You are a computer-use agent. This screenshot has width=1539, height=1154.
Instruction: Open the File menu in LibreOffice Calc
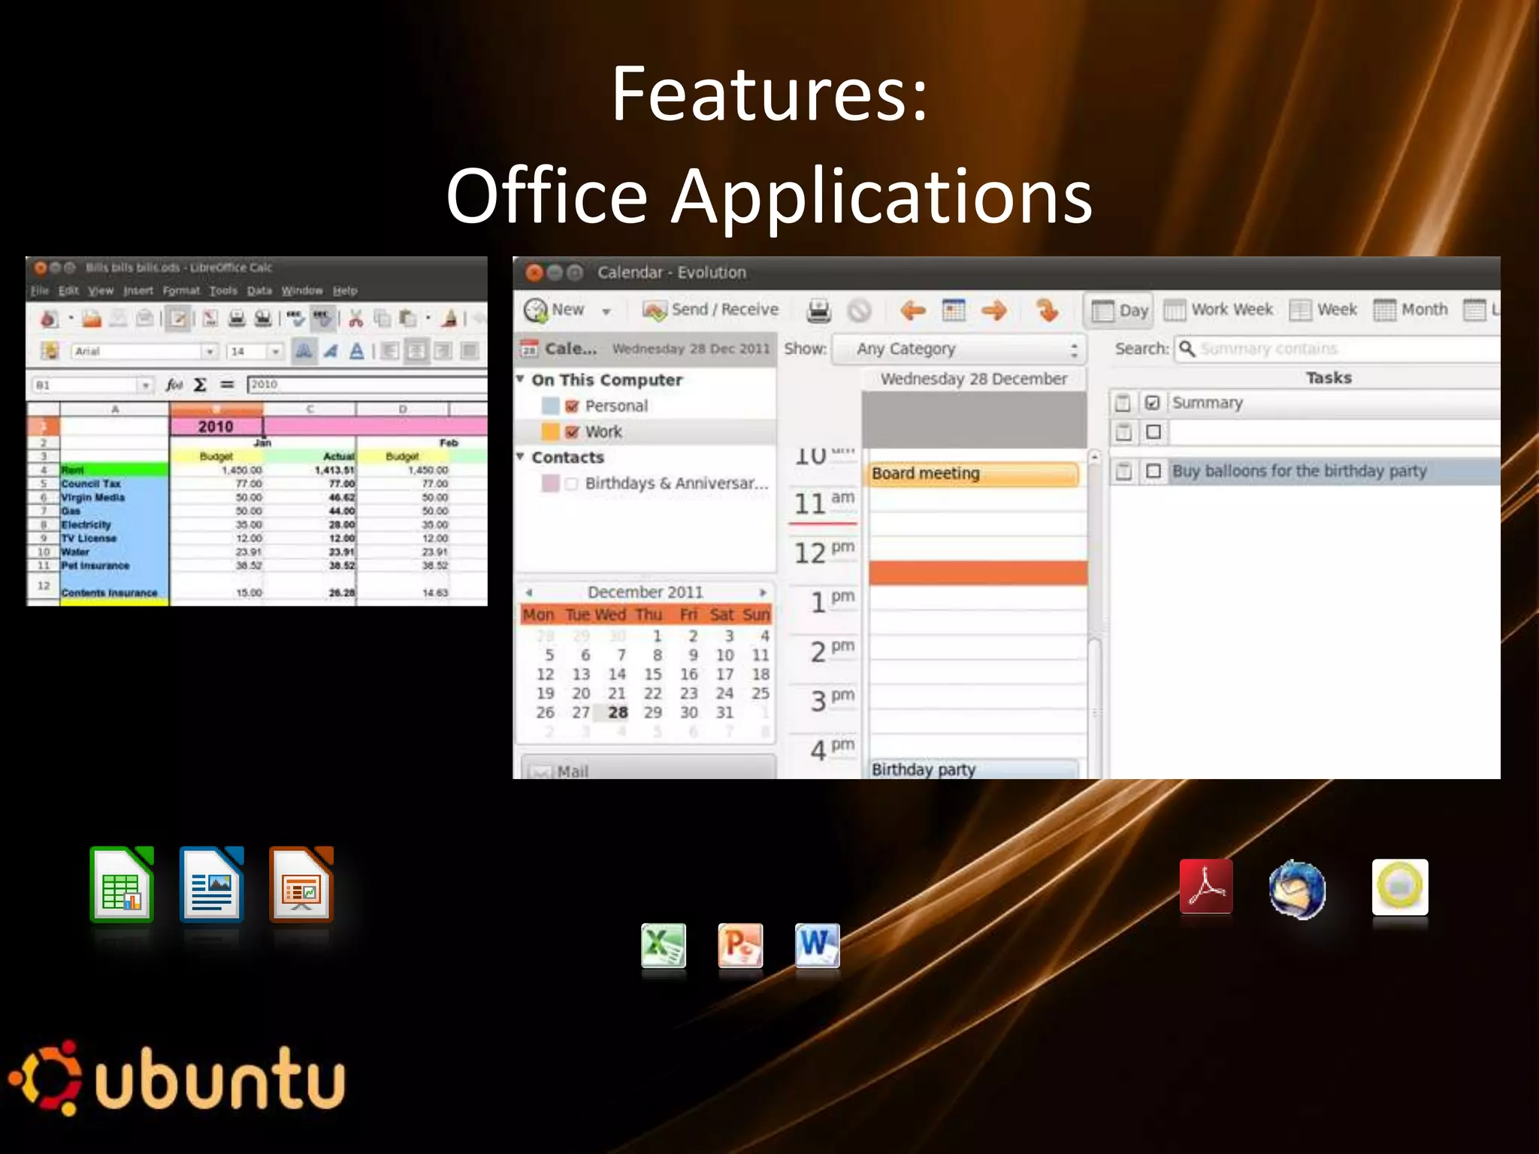point(40,291)
